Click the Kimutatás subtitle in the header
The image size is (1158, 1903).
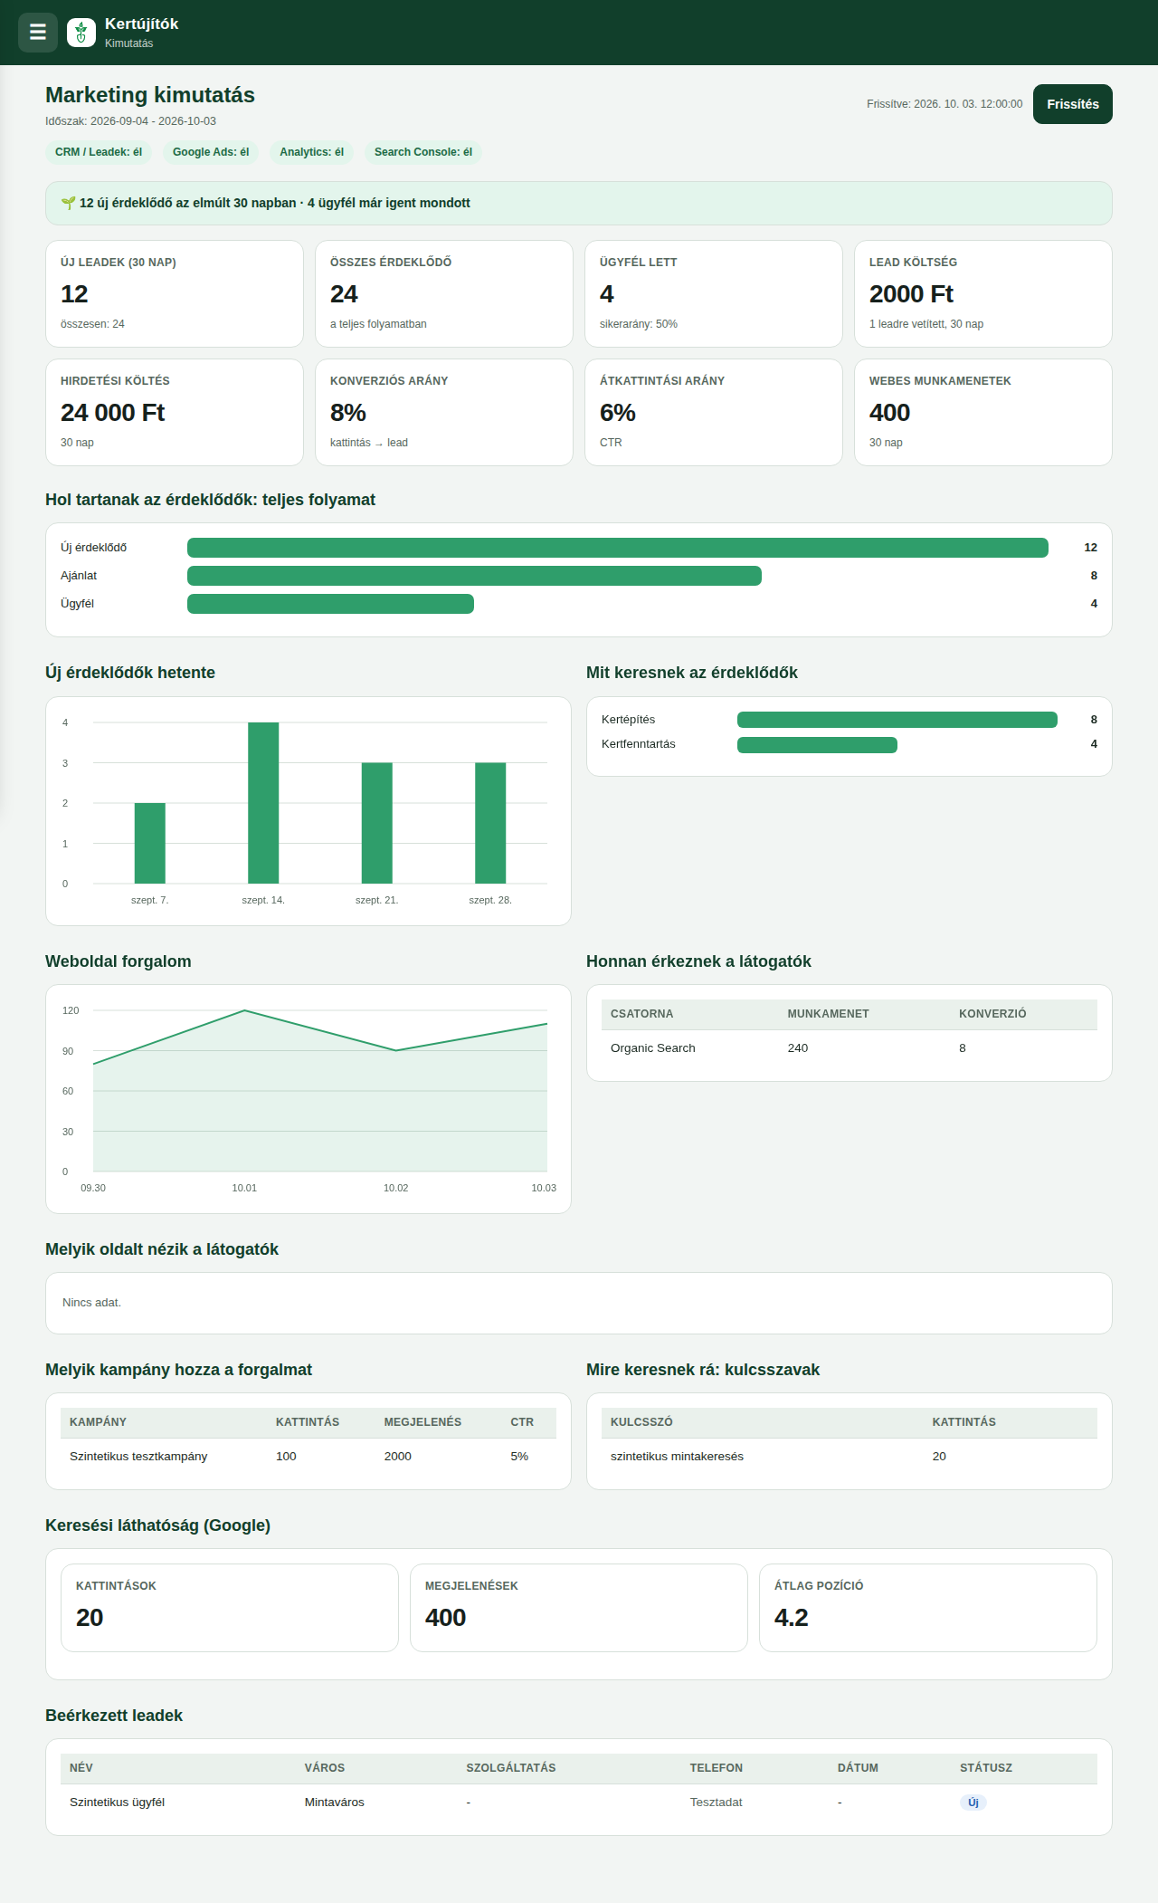[128, 43]
